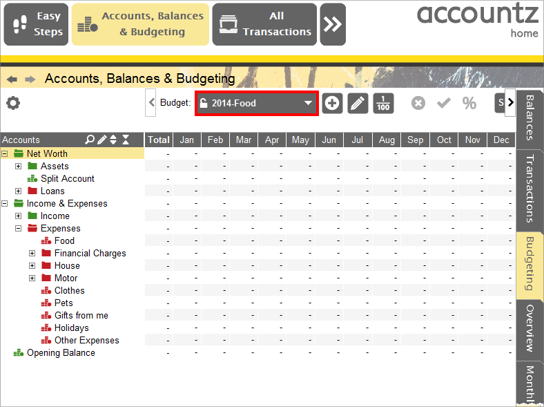Expand the Loans folder

(19, 191)
